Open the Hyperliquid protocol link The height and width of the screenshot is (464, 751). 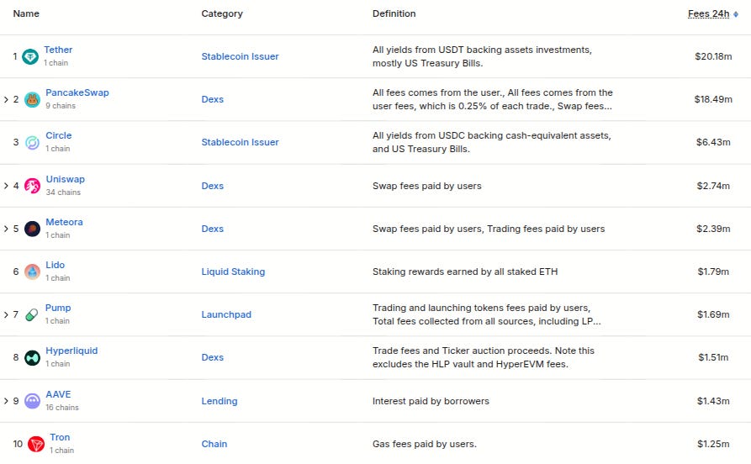[71, 351]
